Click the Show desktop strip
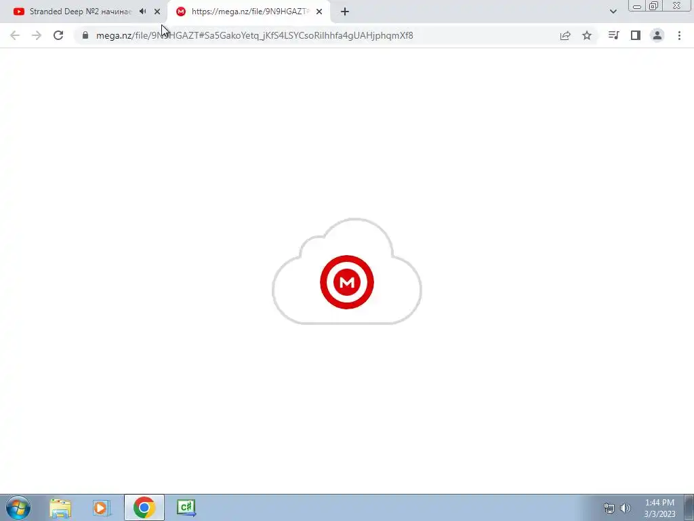The width and height of the screenshot is (694, 521). (x=689, y=507)
